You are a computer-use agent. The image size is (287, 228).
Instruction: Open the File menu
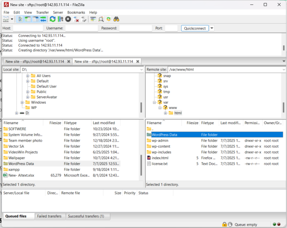point(6,12)
